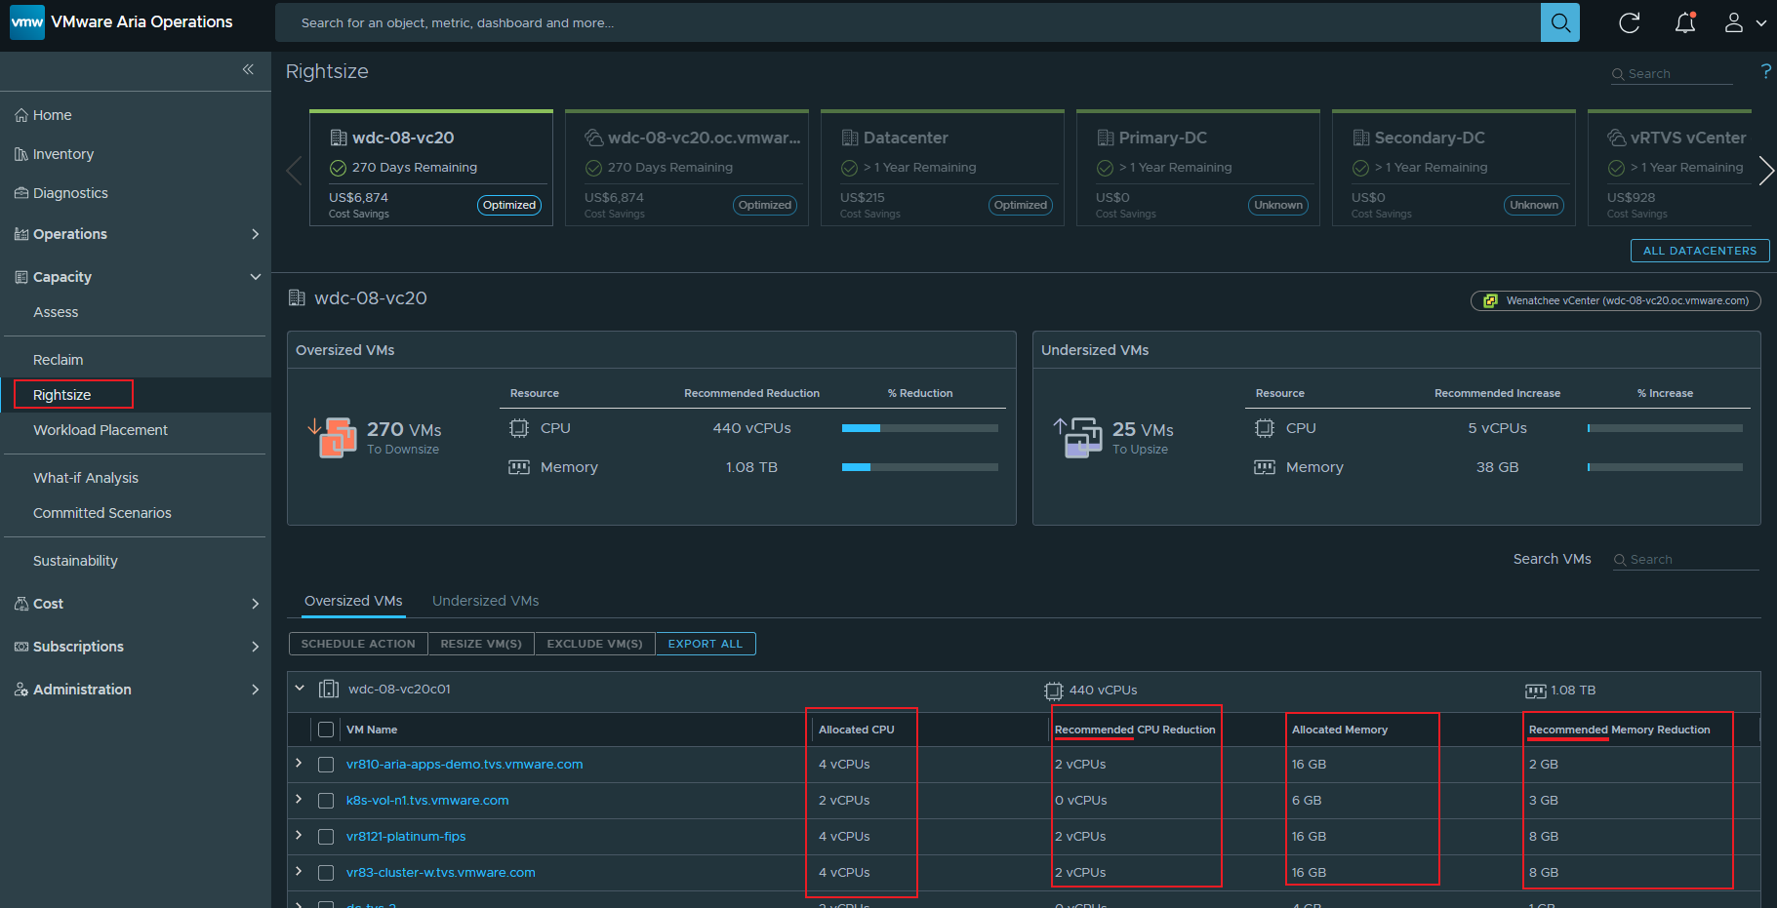The height and width of the screenshot is (908, 1777).
Task: Click the VMware logo in top-left
Action: point(27,21)
